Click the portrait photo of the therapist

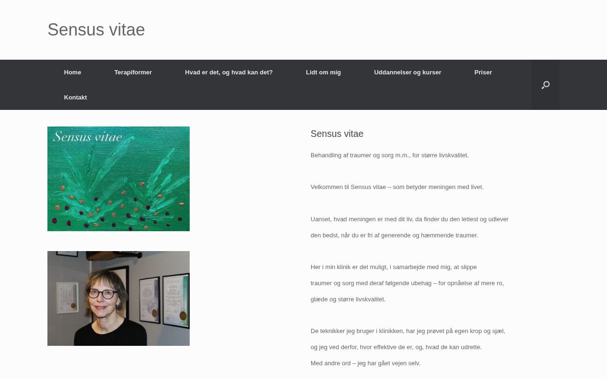[x=119, y=298]
